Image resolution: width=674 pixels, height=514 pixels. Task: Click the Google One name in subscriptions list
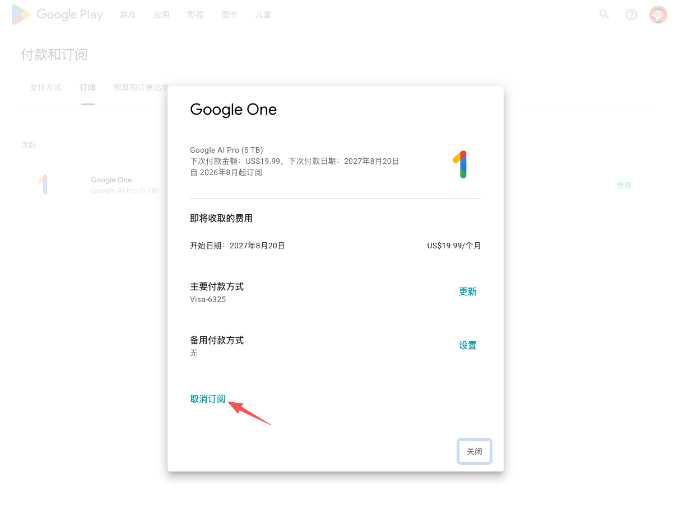(111, 180)
